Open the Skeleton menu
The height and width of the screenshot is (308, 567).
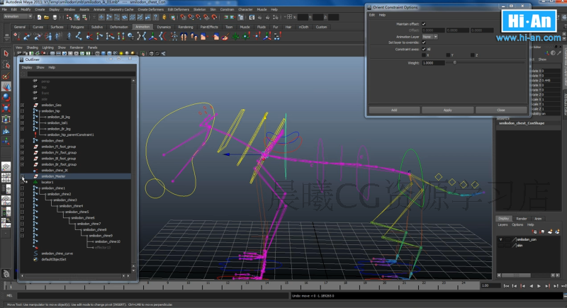199,10
